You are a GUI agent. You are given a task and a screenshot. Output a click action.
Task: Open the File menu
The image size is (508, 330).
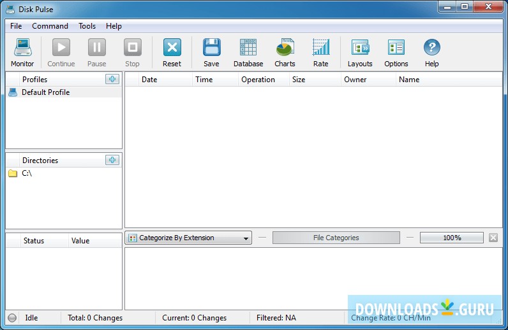(x=16, y=26)
